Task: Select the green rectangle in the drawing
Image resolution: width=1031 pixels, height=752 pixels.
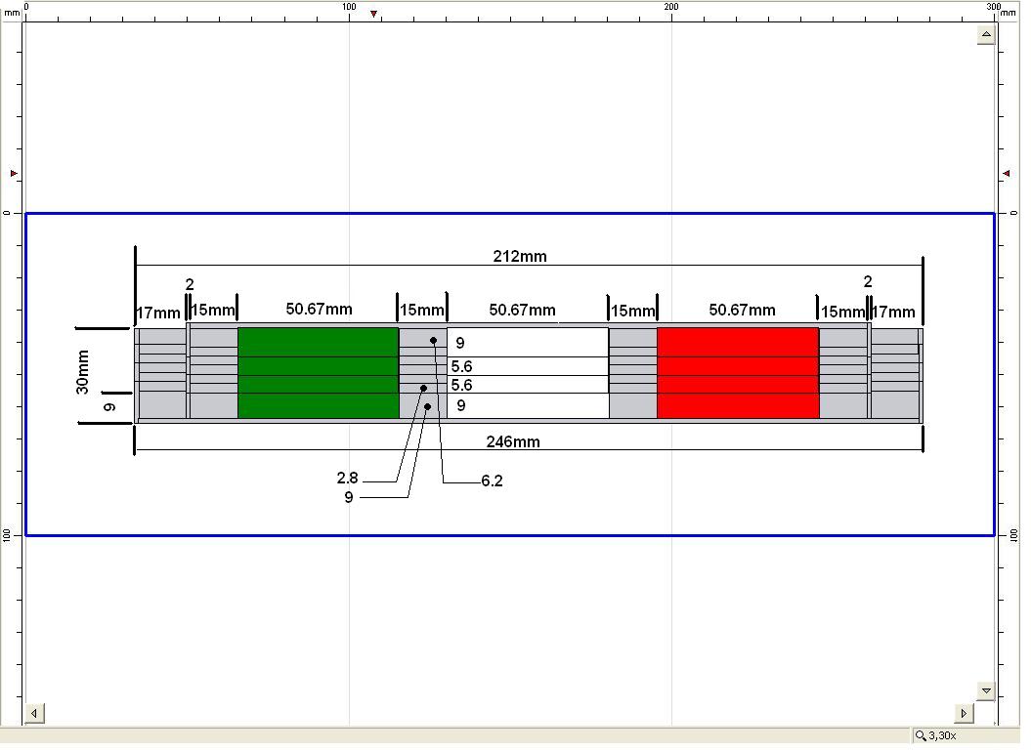Action: pyautogui.click(x=319, y=373)
